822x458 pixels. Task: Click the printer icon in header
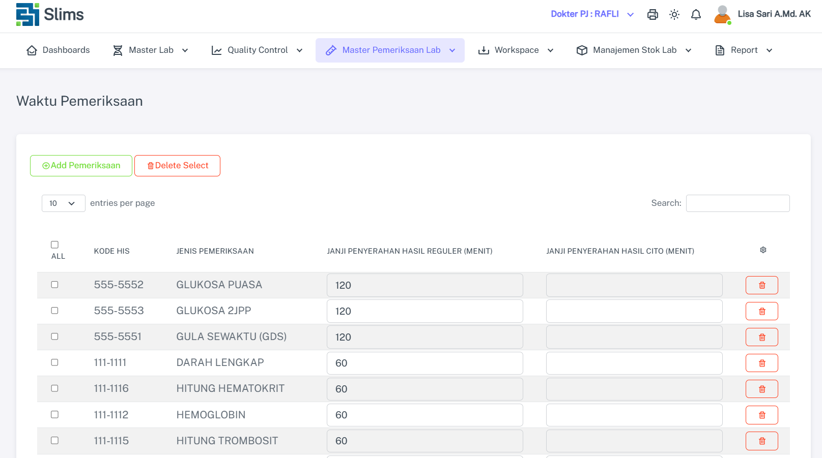click(x=653, y=15)
